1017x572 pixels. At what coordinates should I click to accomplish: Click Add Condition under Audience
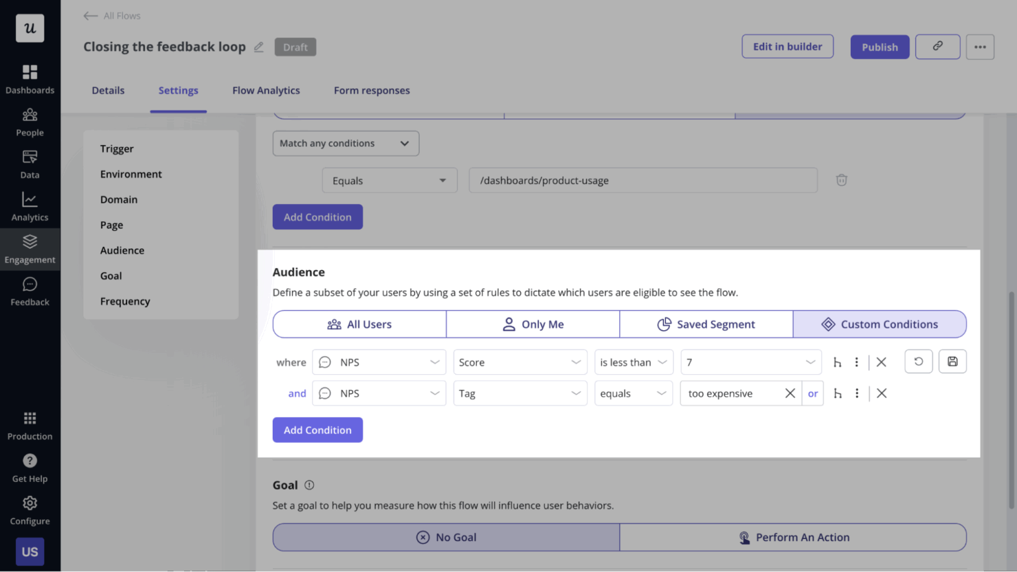click(x=317, y=430)
